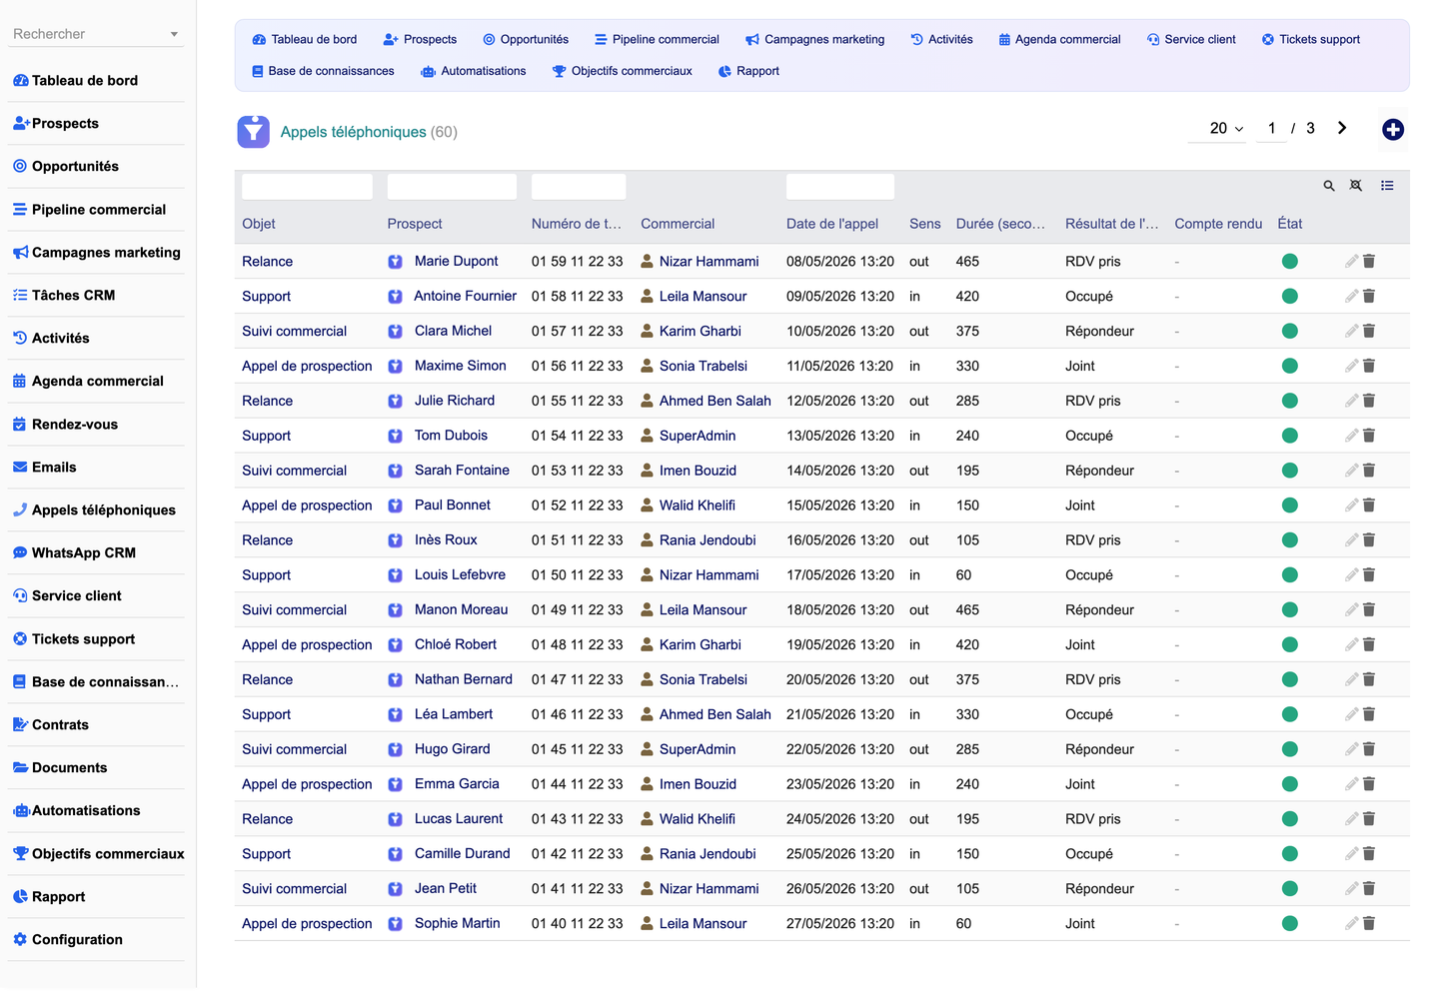Open the Marie Dupont prospect link

pos(456,262)
